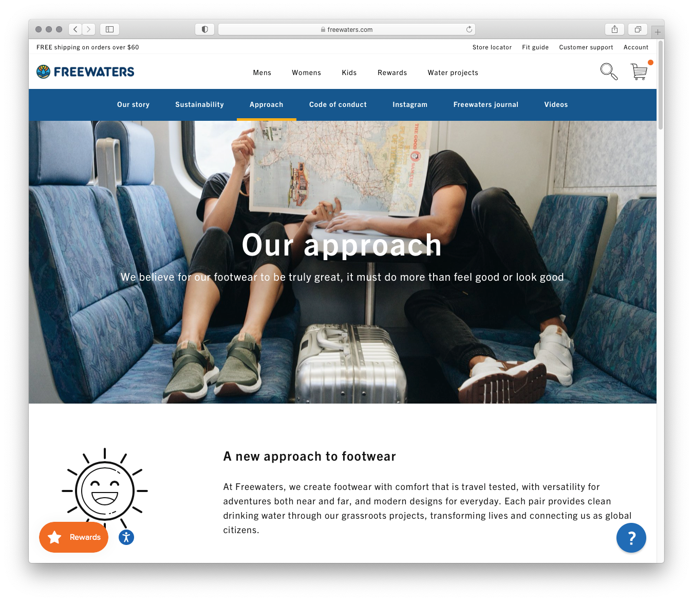Open the shopping cart icon
This screenshot has width=693, height=601.
pos(639,71)
